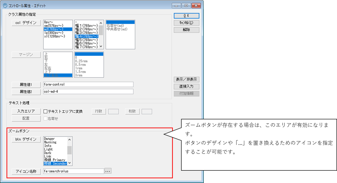Viewport: 337px width, 183px height.
Task: Open 直接入力 direct input
Action: (186, 87)
